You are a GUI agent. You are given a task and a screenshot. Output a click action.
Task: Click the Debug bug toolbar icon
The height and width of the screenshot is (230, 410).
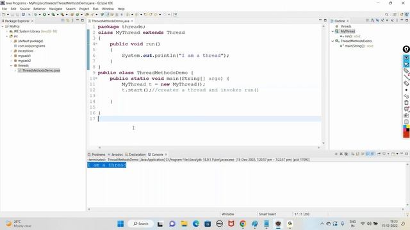click(36, 15)
